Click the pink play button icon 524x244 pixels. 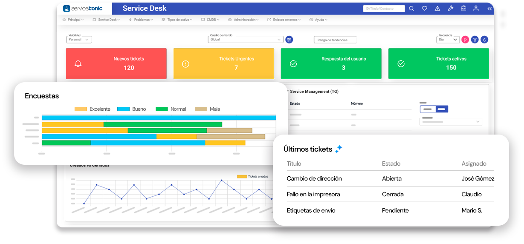(x=465, y=40)
